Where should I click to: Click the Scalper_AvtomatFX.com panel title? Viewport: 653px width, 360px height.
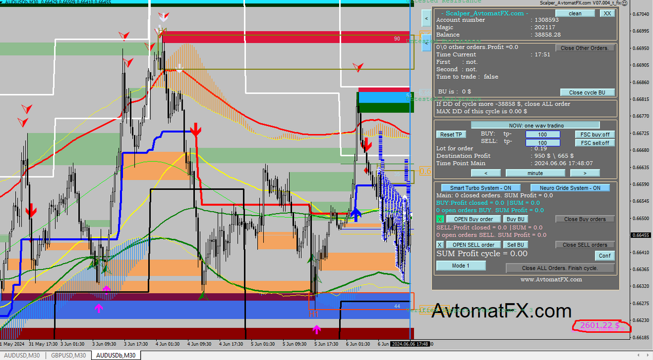coord(485,13)
